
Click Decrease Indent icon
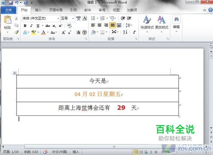[123, 18]
